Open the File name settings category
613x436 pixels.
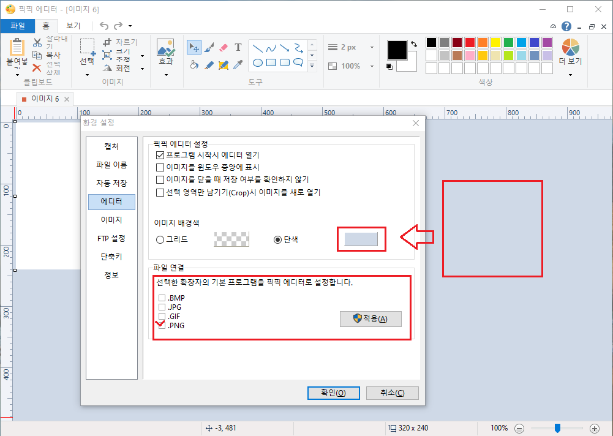pyautogui.click(x=111, y=165)
